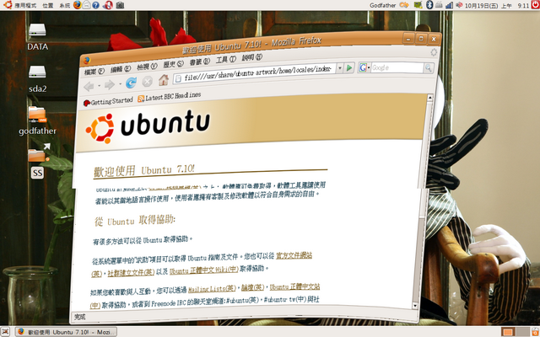Open the 位置 (Places) panel menu

click(x=48, y=6)
